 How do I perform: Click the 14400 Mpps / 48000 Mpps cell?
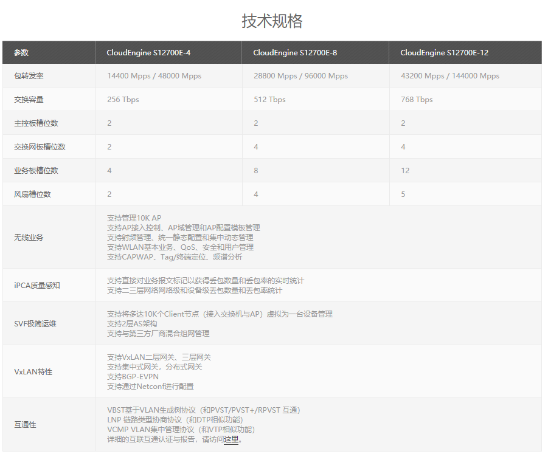tap(154, 76)
